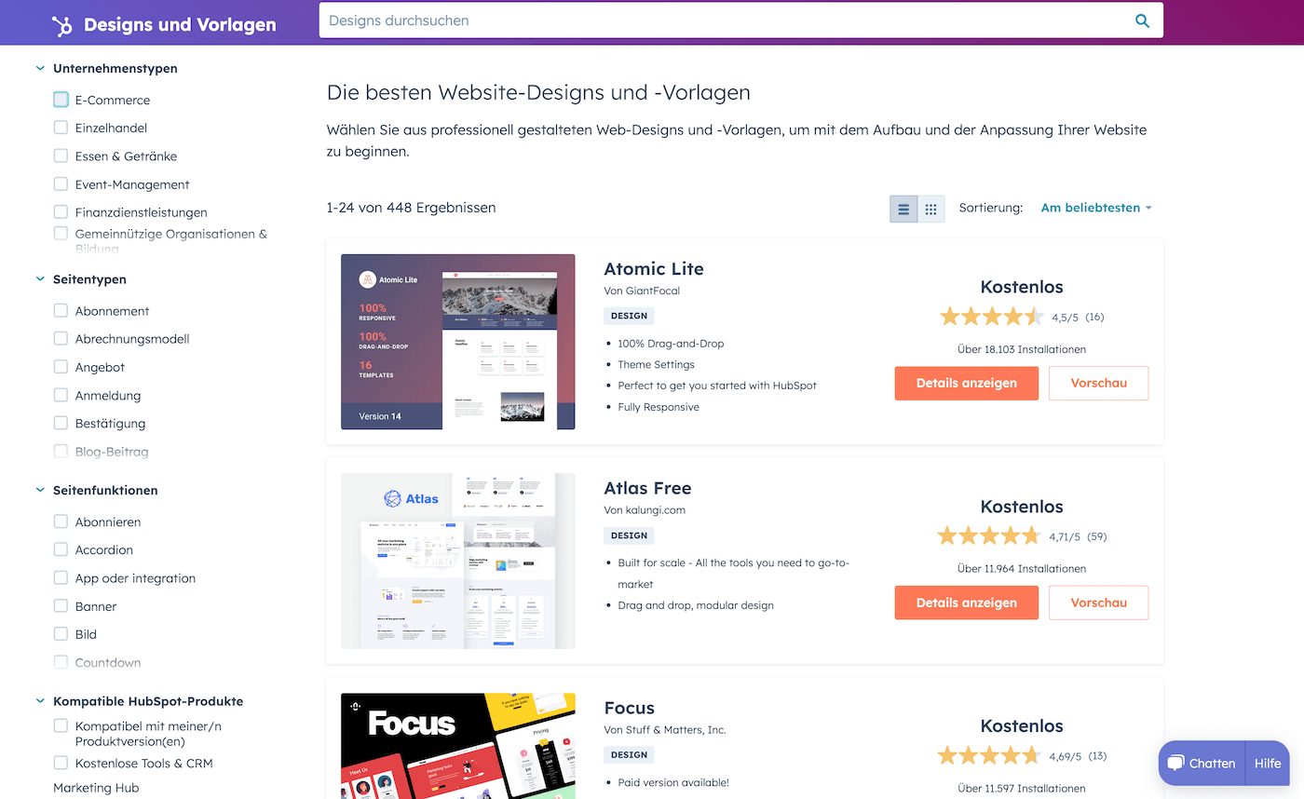The width and height of the screenshot is (1304, 799).
Task: Check the App oder integration filter
Action: [61, 577]
